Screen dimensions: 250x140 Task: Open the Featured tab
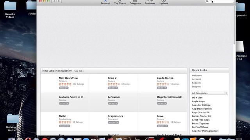[105, 2]
